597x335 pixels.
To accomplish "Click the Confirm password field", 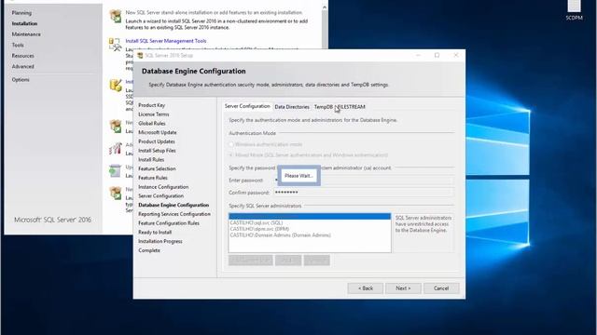I will [x=364, y=193].
